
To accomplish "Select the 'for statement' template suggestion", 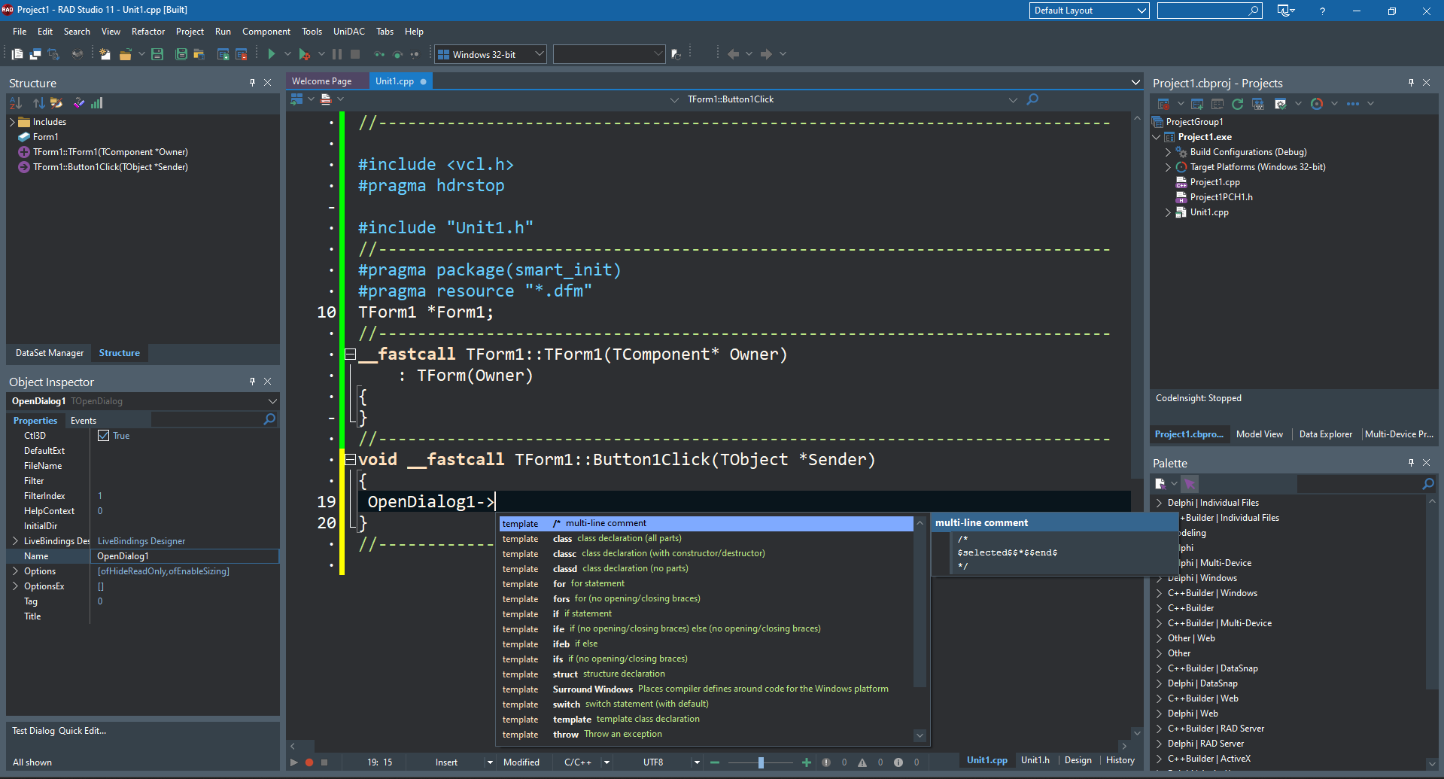I will (706, 584).
